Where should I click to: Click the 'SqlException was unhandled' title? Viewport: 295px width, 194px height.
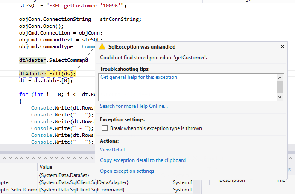click(142, 47)
